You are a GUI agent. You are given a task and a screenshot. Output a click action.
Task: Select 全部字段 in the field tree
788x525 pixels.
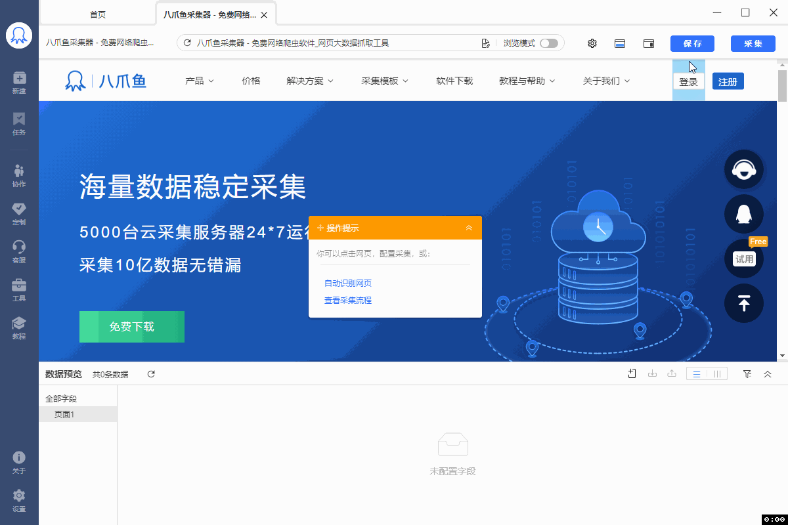(x=61, y=398)
